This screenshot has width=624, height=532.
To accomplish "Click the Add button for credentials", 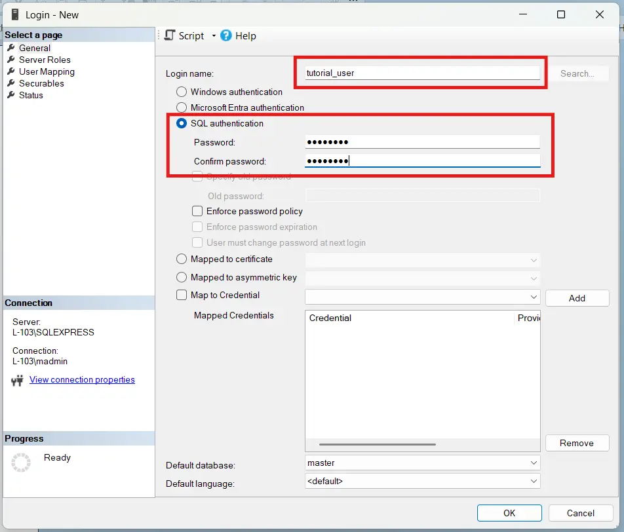I will tap(577, 298).
